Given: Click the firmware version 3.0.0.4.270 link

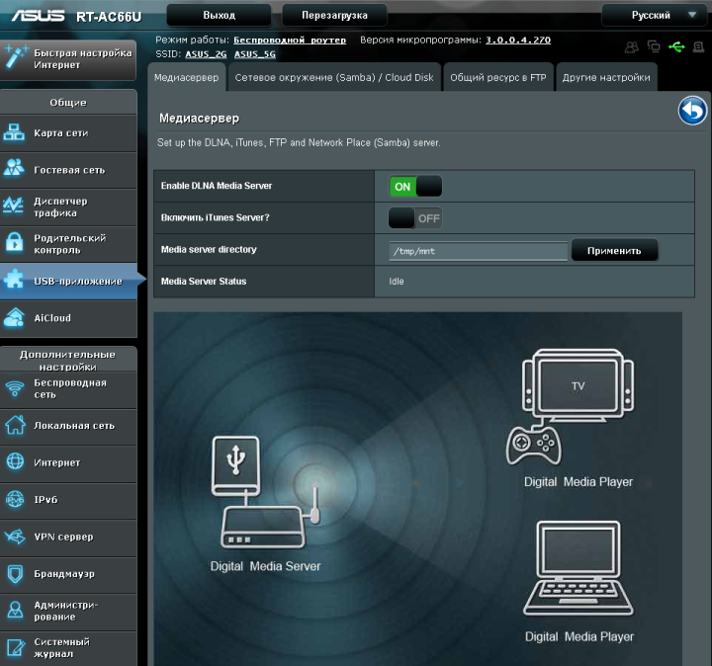Looking at the screenshot, I should coord(518,40).
